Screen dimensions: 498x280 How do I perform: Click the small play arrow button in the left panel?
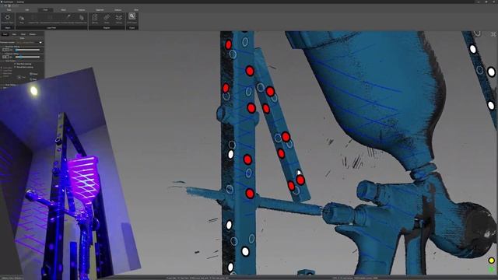pos(19,77)
